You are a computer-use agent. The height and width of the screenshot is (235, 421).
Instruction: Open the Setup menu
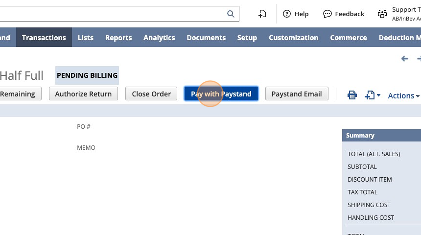point(247,37)
